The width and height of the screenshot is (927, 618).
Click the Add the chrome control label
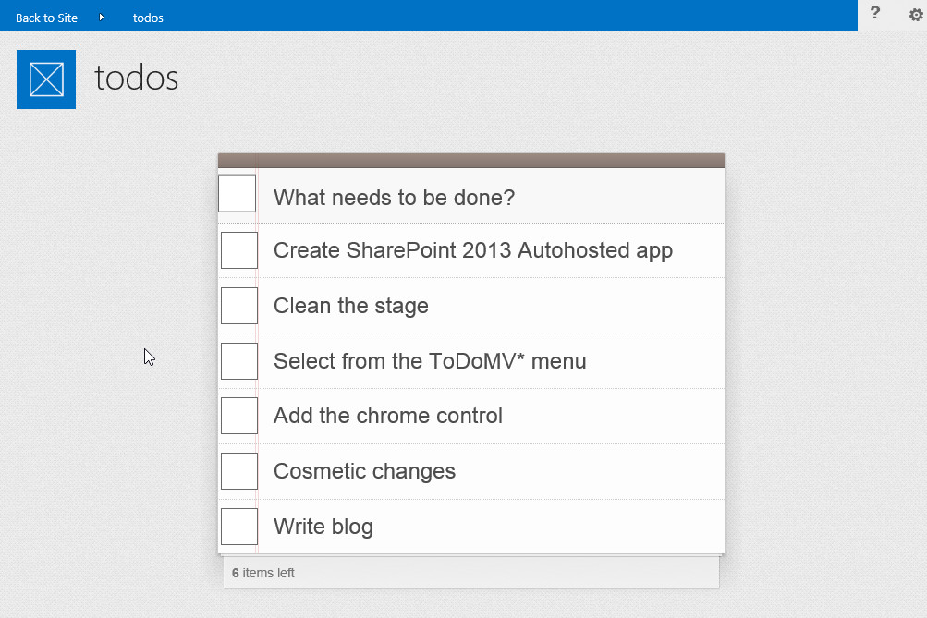(x=388, y=416)
